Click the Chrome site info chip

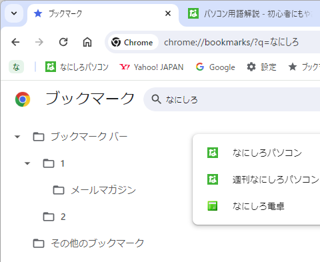[x=133, y=42]
